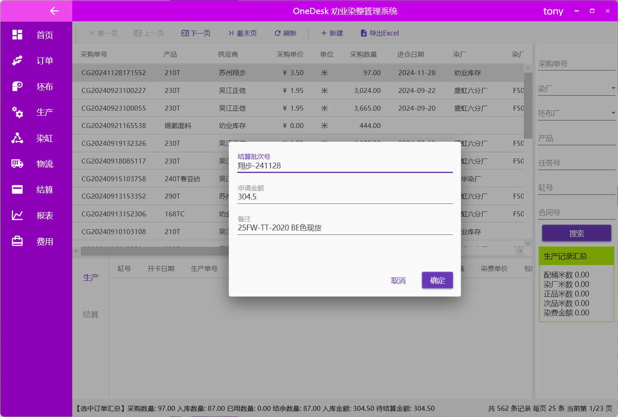Viewport: 618px width, 417px height.
Task: Open the 订单 orders section icon
Action: (x=17, y=61)
